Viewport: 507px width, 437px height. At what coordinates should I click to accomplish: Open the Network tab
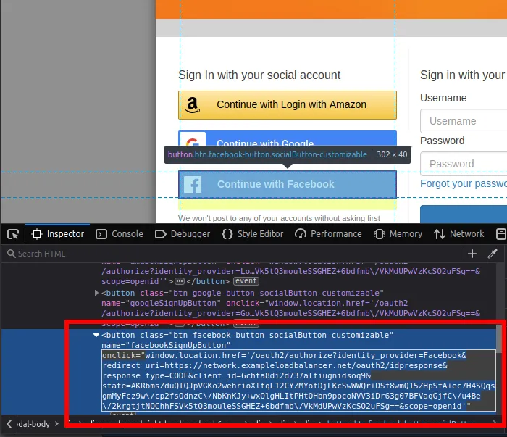pos(458,234)
